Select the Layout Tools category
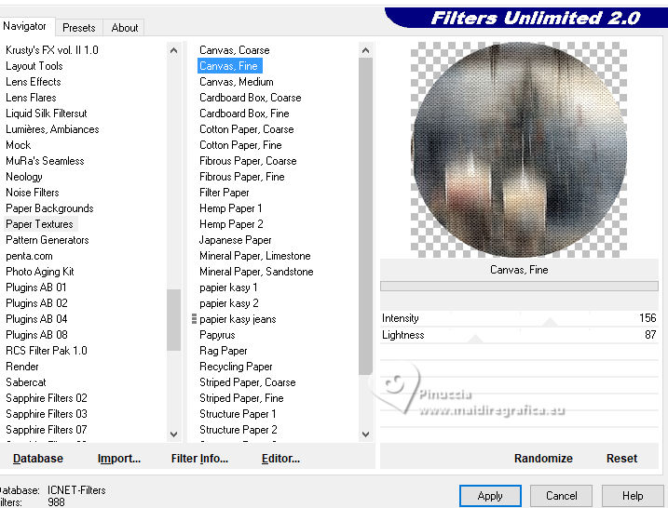Screen dimensions: 668x508 [34, 66]
